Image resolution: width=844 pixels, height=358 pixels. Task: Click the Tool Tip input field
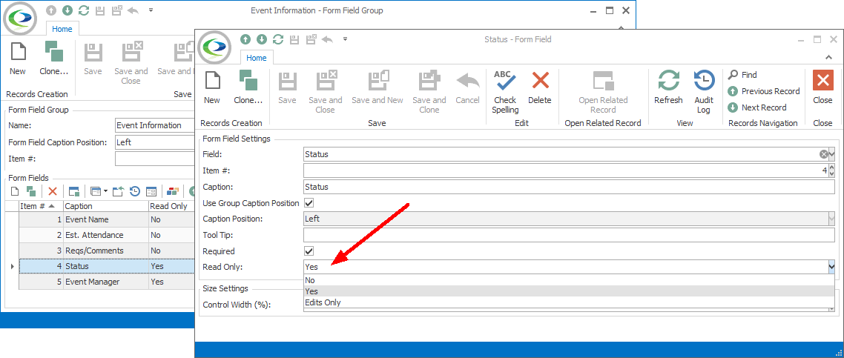tap(570, 235)
